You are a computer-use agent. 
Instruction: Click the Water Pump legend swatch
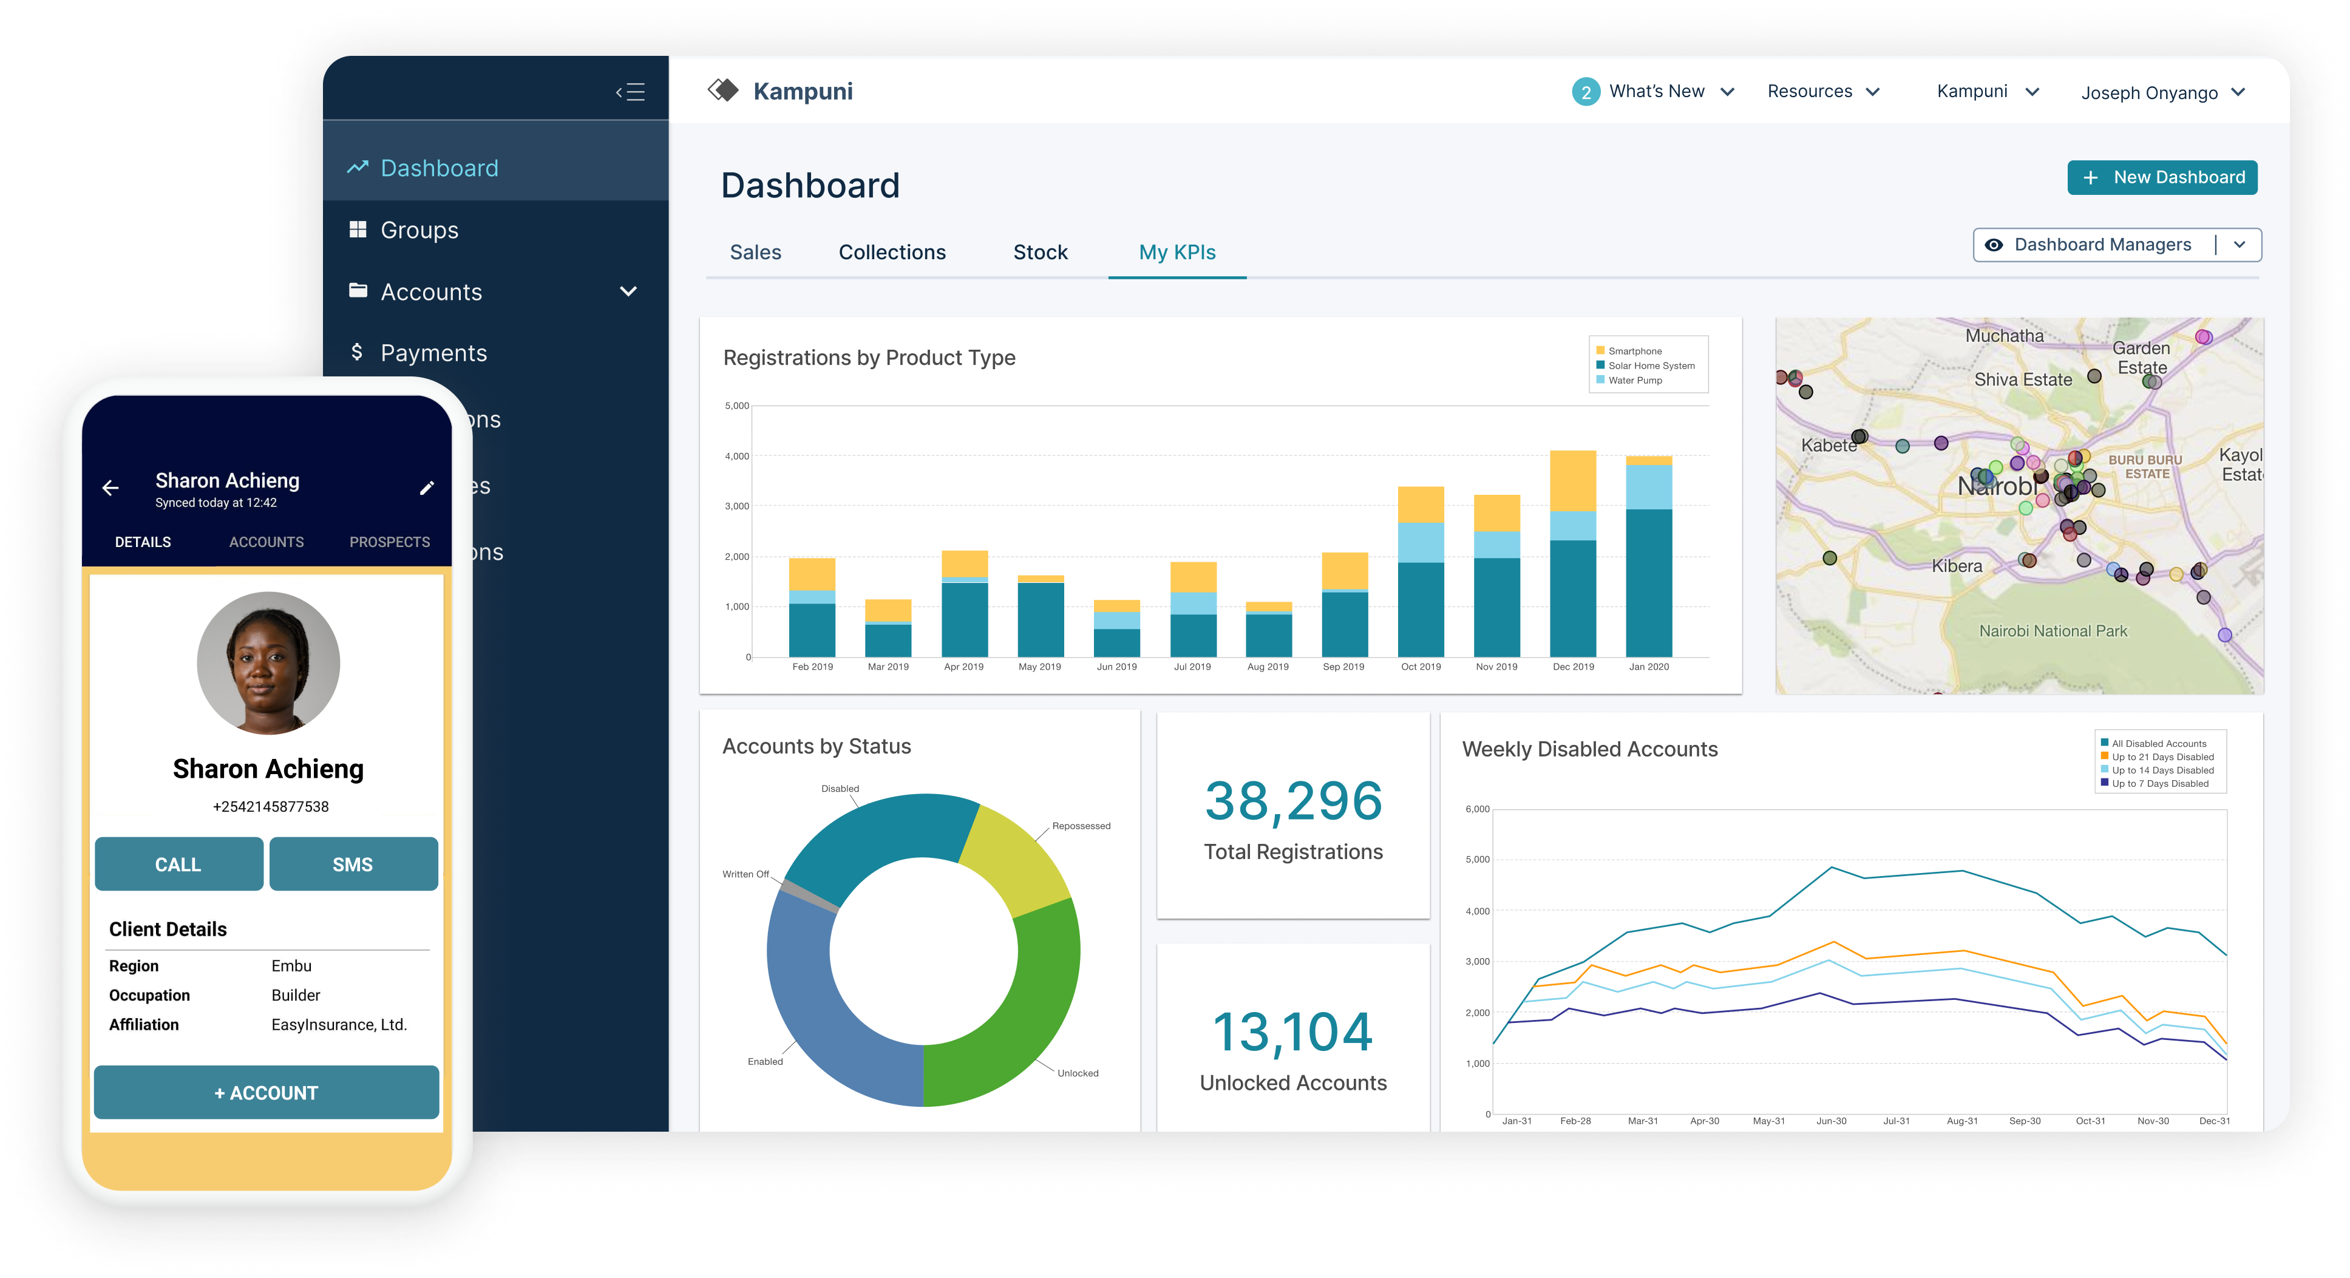click(1600, 379)
